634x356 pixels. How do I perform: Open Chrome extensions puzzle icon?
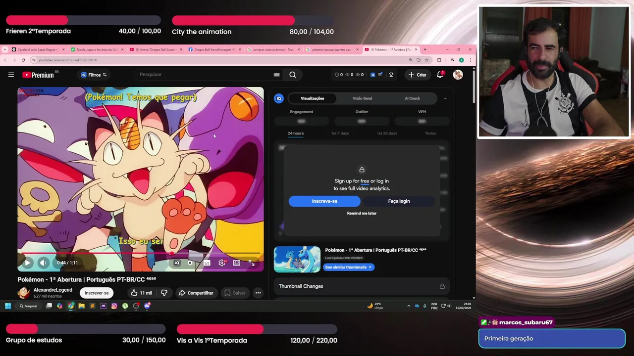[439, 60]
